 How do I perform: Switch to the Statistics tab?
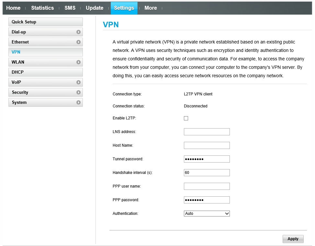pyautogui.click(x=42, y=8)
